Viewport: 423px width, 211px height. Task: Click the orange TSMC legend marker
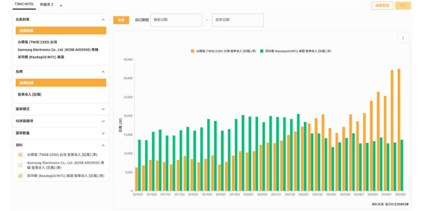(x=192, y=51)
